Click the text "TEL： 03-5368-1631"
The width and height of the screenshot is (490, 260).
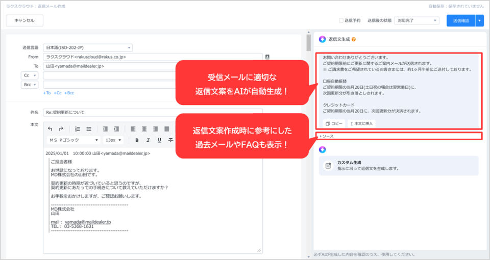point(72,226)
